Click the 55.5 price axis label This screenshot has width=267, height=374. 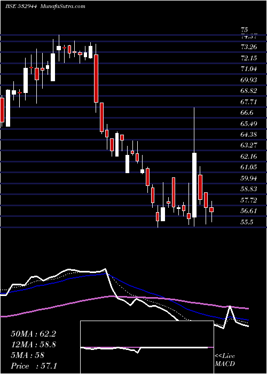(x=247, y=222)
